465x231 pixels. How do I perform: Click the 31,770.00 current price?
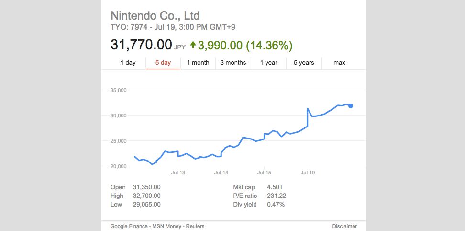(x=141, y=45)
